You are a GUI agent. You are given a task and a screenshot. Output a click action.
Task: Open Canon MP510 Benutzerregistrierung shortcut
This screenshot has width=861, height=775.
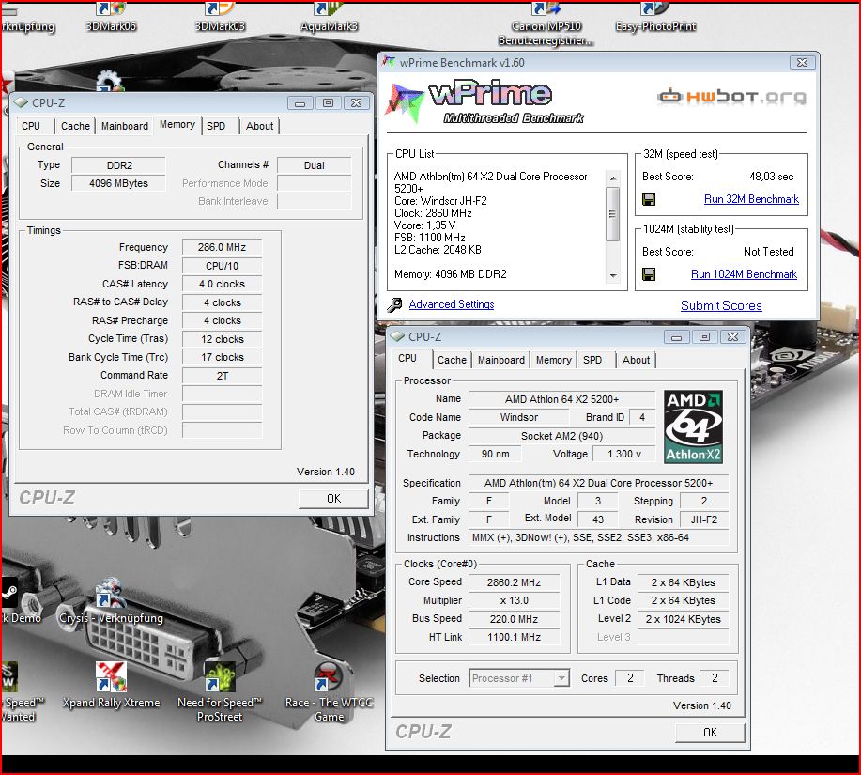[546, 24]
